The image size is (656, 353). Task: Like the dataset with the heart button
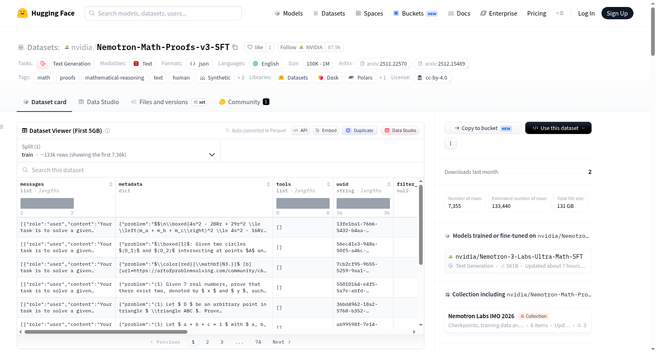pyautogui.click(x=255, y=47)
